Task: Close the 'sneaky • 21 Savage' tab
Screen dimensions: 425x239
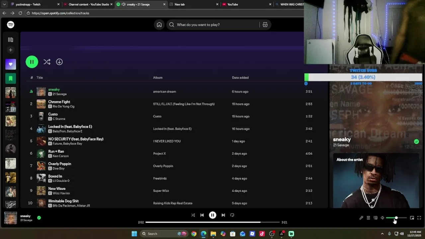Action: click(x=164, y=4)
